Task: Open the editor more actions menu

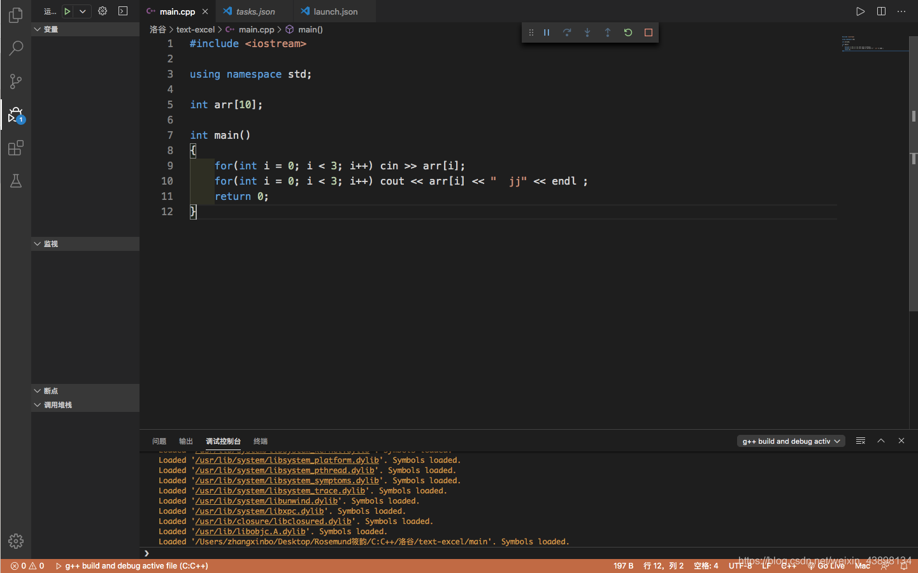Action: coord(901,11)
